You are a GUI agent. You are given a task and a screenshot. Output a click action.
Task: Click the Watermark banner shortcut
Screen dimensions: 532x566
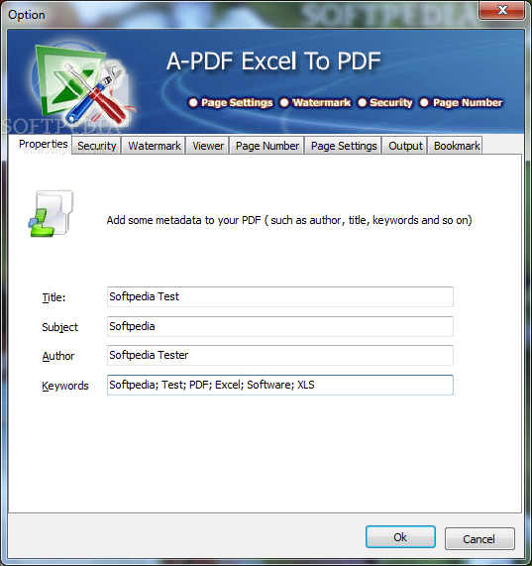tap(315, 102)
